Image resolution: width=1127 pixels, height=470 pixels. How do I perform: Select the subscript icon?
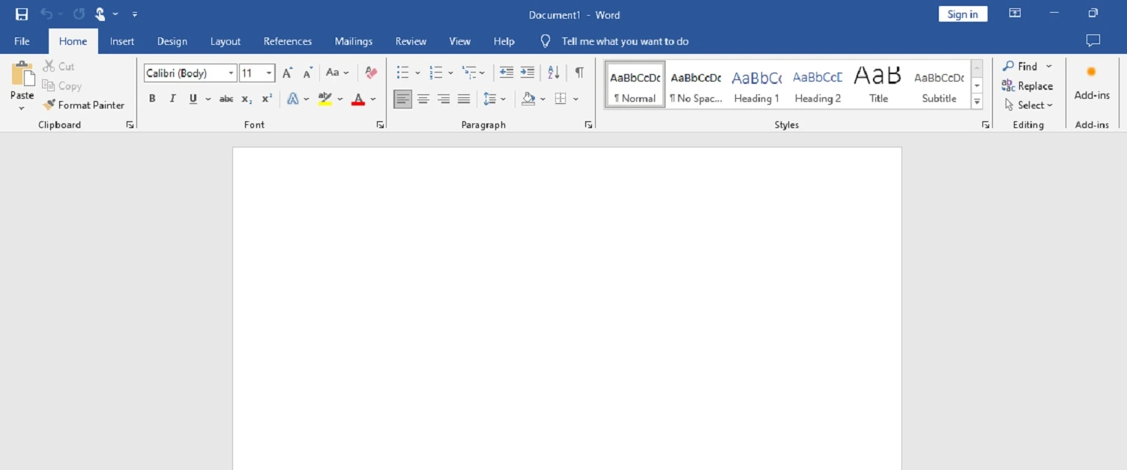pos(246,98)
